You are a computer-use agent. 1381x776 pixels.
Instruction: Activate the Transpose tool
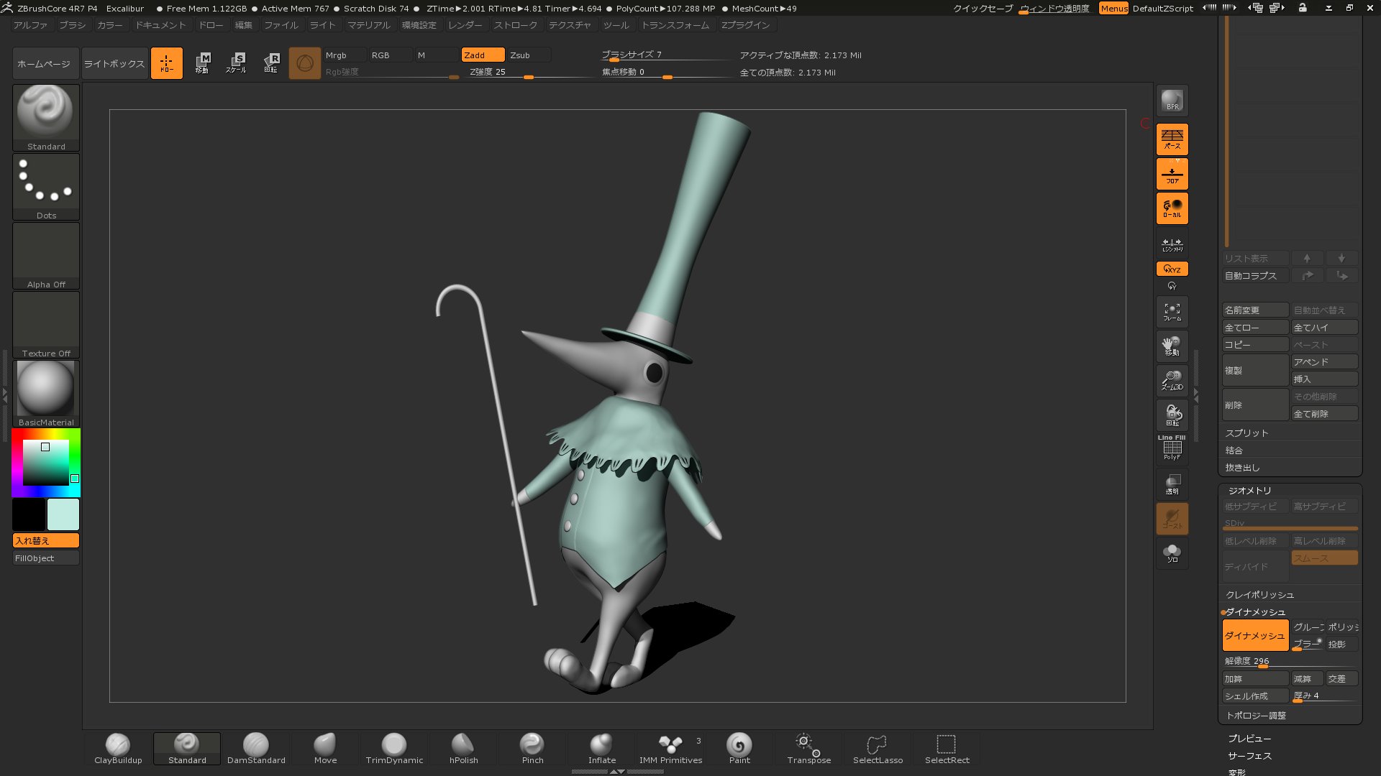pyautogui.click(x=808, y=747)
